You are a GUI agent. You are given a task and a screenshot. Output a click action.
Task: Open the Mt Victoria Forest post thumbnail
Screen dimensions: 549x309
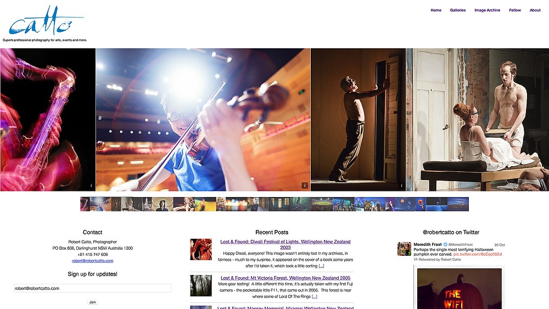(201, 285)
